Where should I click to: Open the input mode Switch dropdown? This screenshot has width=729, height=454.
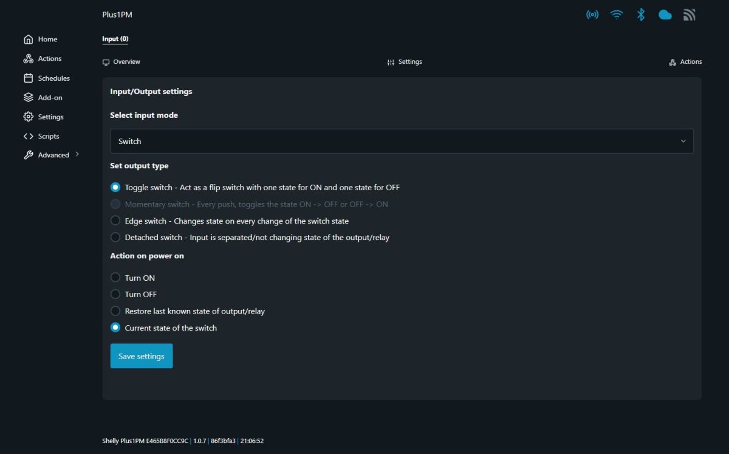[402, 141]
